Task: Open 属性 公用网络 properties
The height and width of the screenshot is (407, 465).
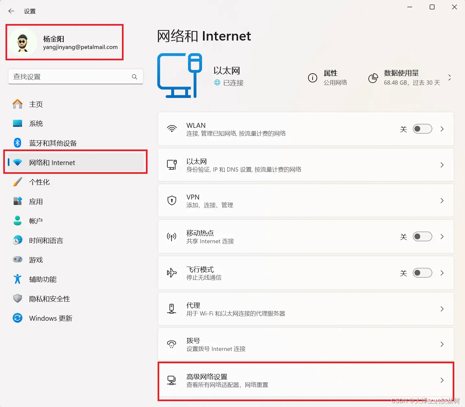Action: pyautogui.click(x=328, y=78)
